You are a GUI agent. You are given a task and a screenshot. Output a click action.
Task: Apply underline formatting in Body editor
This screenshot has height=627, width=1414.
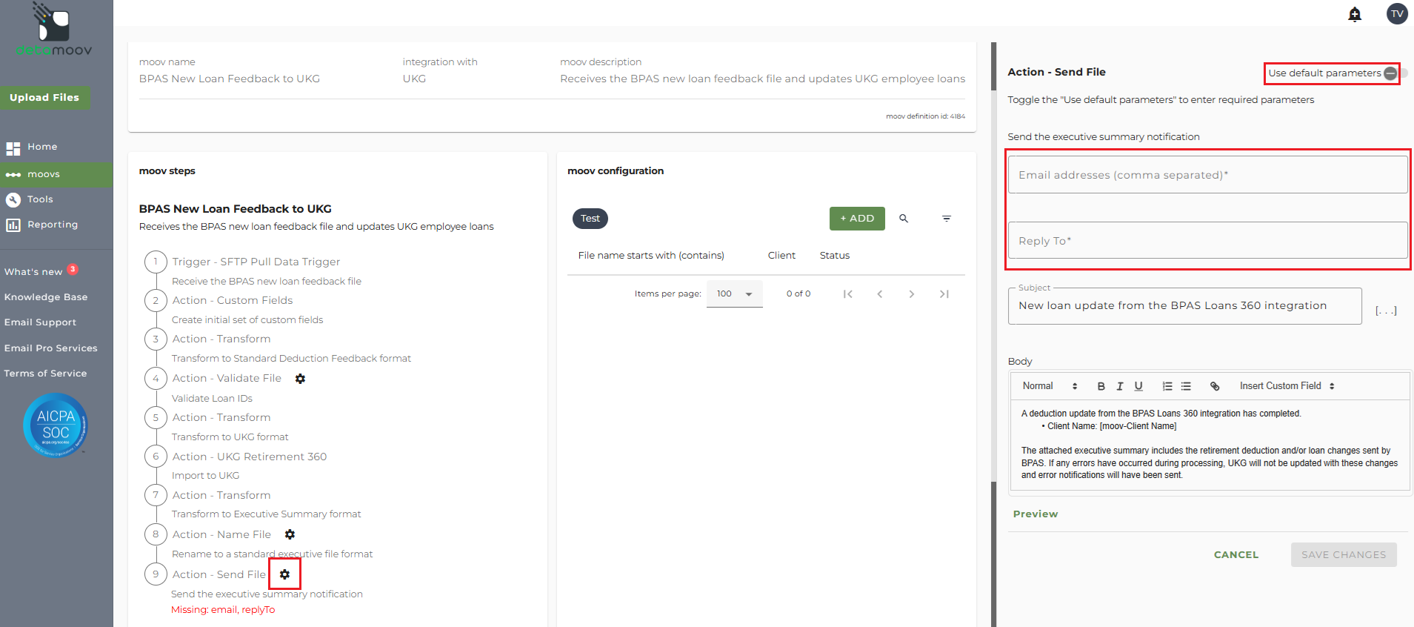pyautogui.click(x=1138, y=386)
